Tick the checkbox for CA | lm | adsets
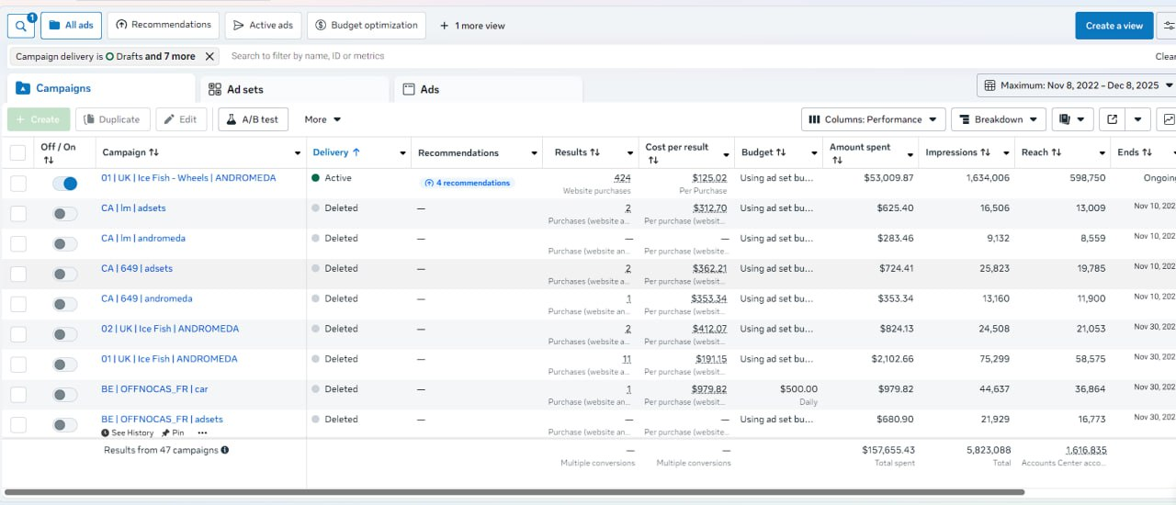The height and width of the screenshot is (505, 1176). tap(18, 214)
